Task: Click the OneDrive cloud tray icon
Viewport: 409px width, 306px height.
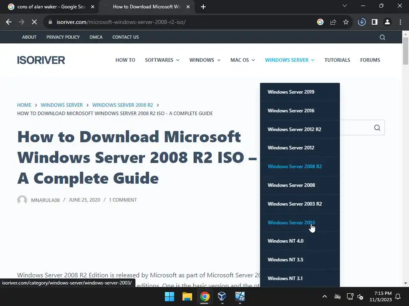Action: (338, 296)
